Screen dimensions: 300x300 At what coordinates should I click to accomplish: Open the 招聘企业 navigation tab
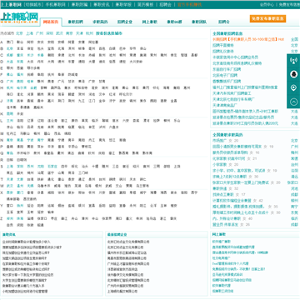tap(125, 22)
